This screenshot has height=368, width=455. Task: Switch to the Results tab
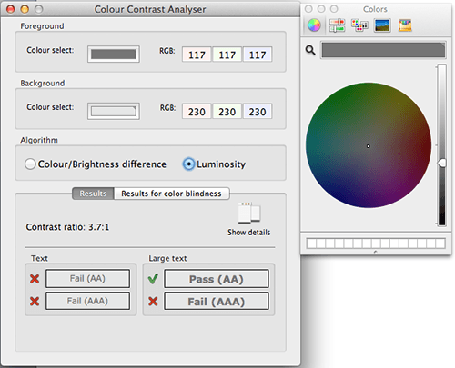93,194
